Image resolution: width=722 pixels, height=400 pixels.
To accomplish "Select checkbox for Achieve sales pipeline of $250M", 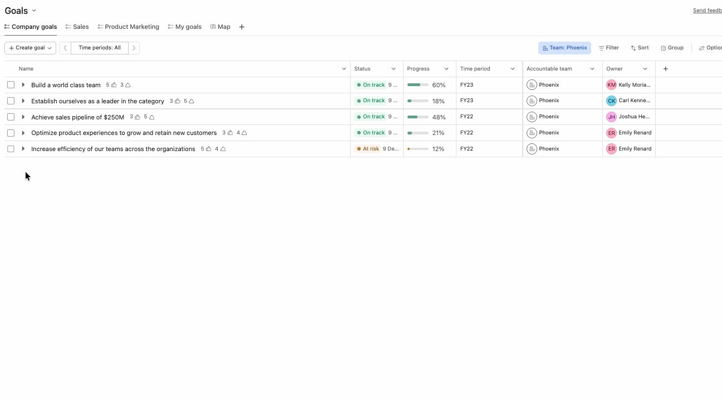I will coord(11,117).
